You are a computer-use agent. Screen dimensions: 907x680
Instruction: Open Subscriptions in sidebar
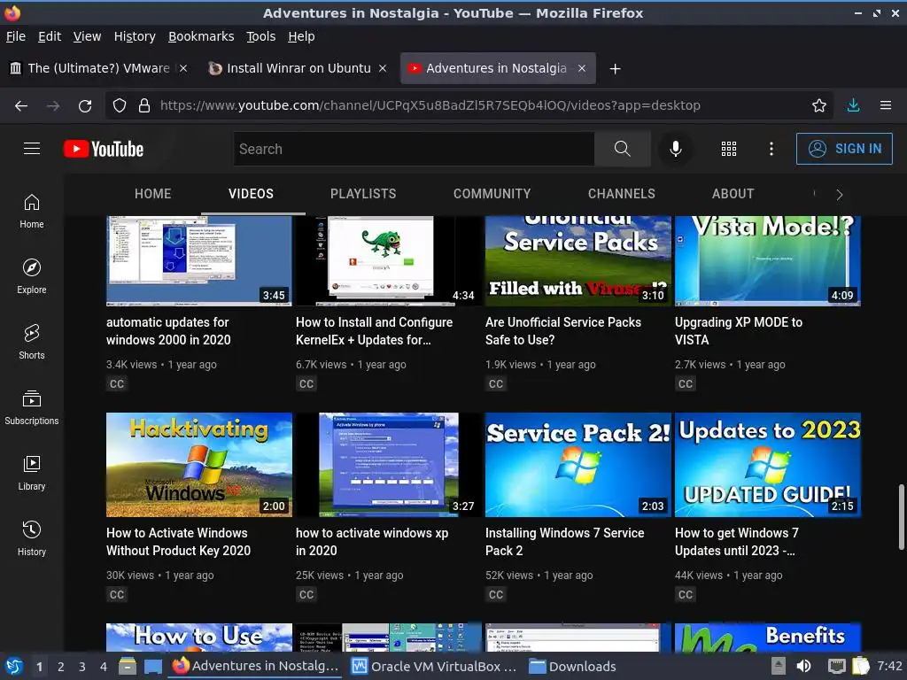point(32,407)
